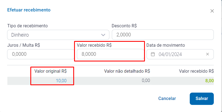
Task: Close the Efetuar recebimento dialog
Action: point(212,11)
